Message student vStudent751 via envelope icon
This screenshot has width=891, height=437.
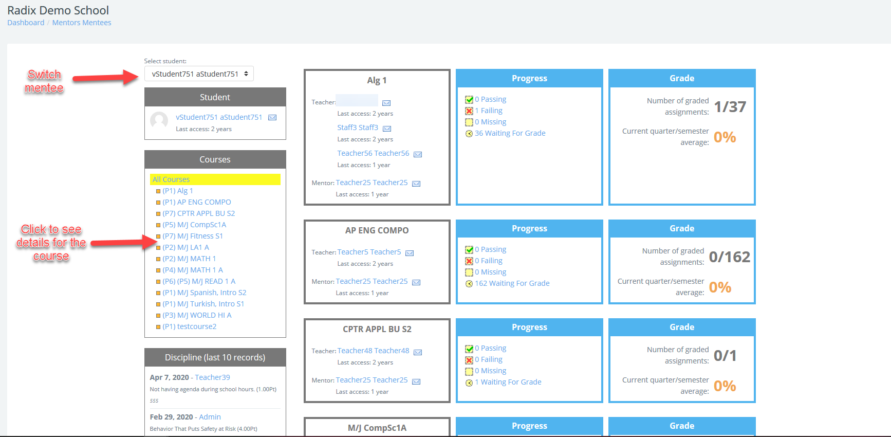272,118
